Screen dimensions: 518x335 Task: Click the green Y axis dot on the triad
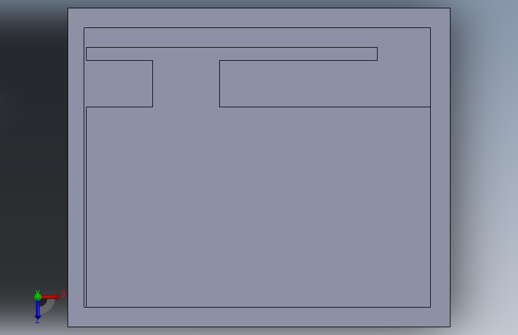[38, 297]
